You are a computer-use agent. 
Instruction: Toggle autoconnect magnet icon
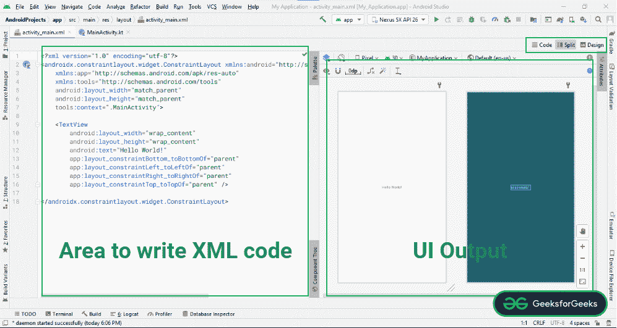point(337,71)
